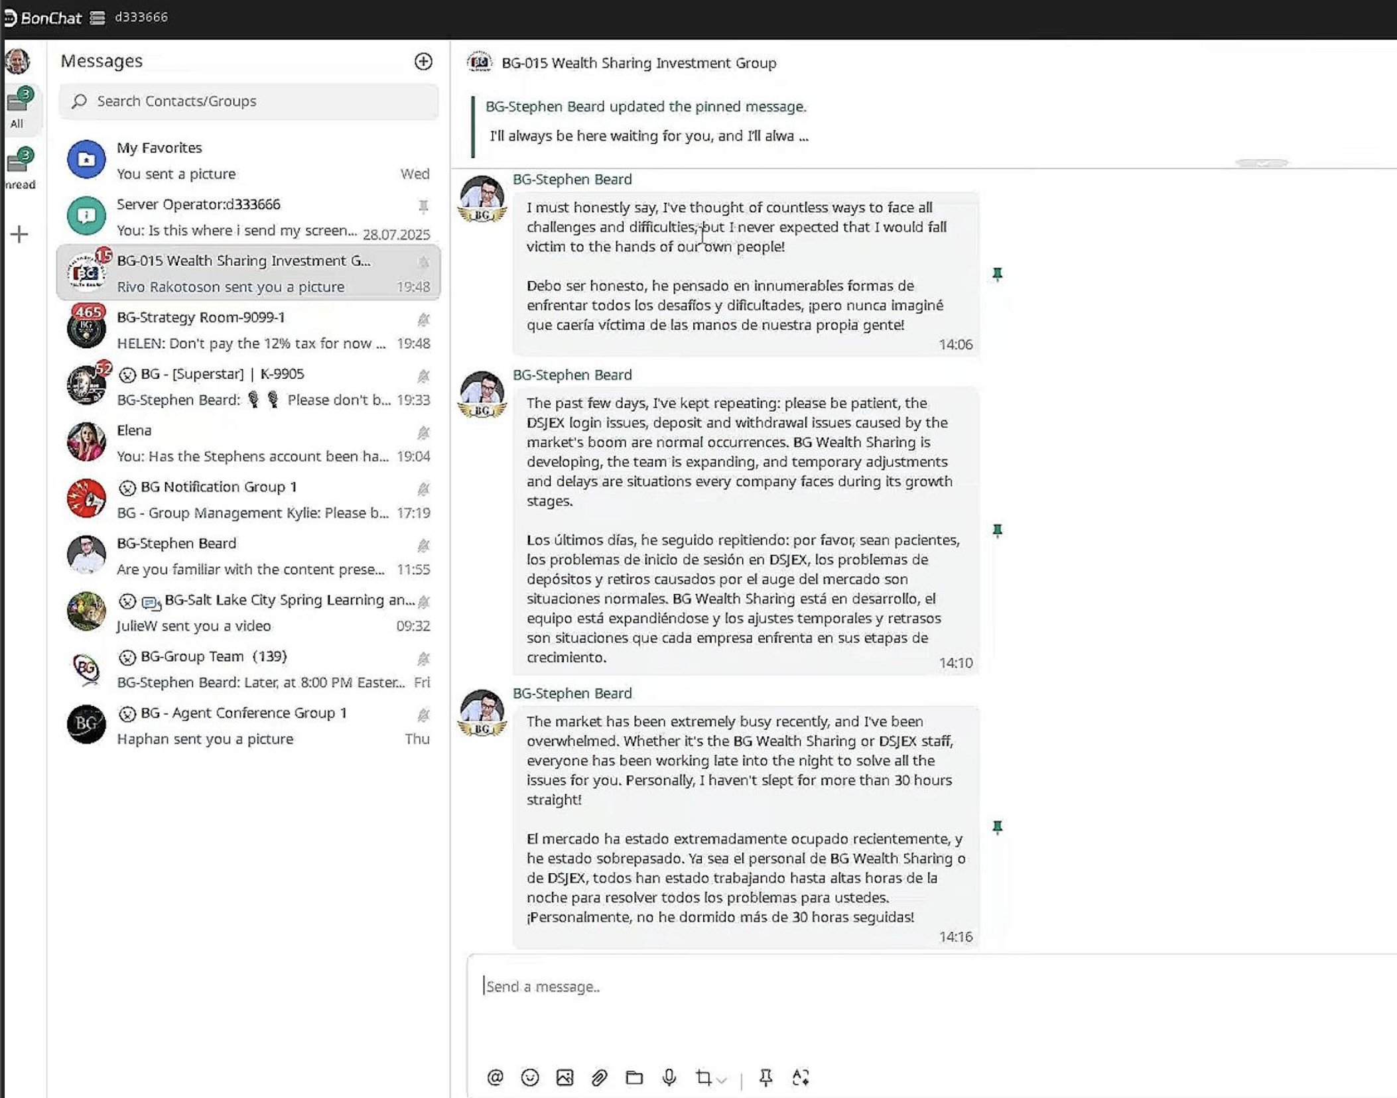
Task: Toggle pin on the 14:10 message
Action: click(x=997, y=530)
